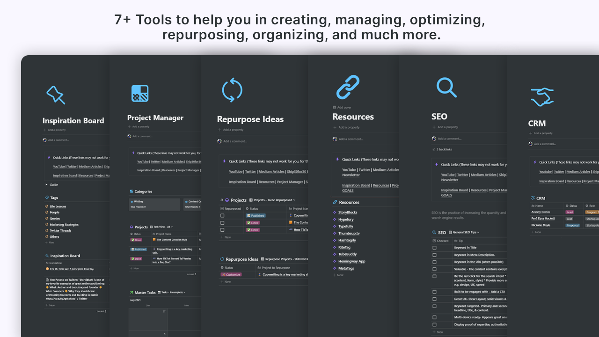Click the large chain-link icon above Resources title

click(x=348, y=87)
